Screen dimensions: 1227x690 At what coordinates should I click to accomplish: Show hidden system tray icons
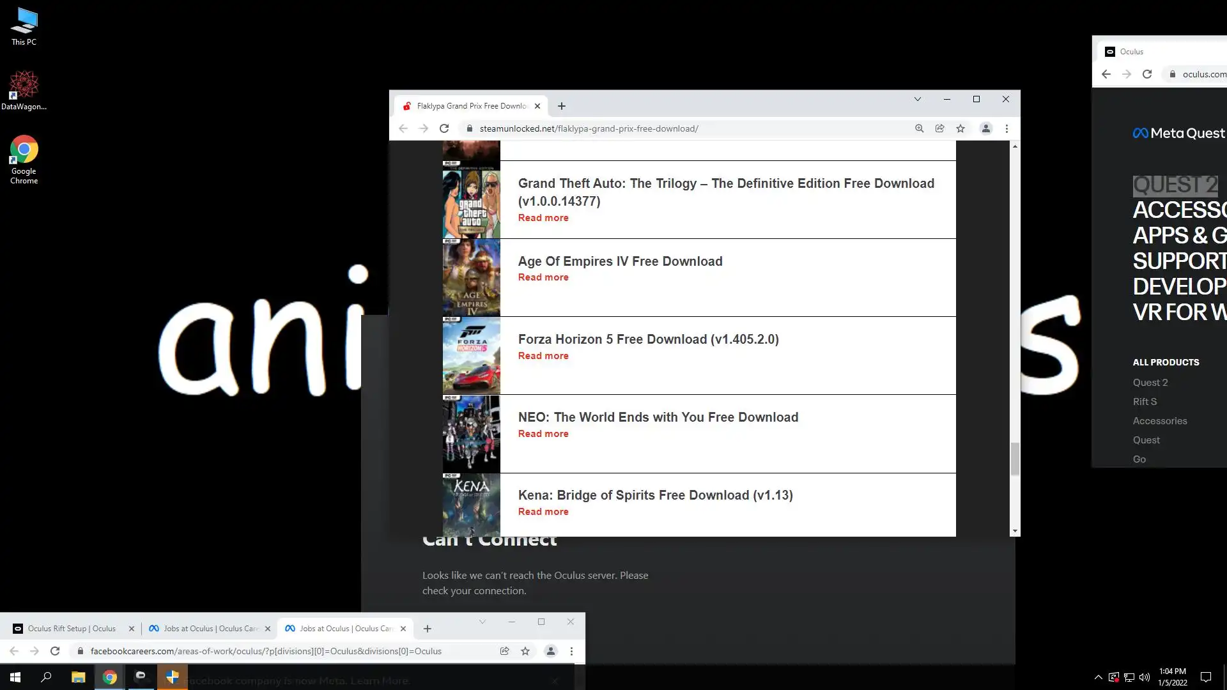1098,677
